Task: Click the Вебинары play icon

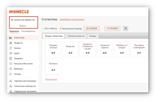Action: point(11,69)
